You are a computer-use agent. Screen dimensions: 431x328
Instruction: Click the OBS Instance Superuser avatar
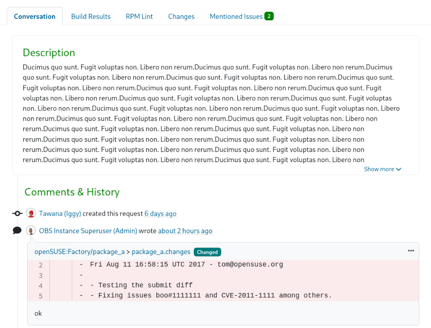tap(31, 231)
